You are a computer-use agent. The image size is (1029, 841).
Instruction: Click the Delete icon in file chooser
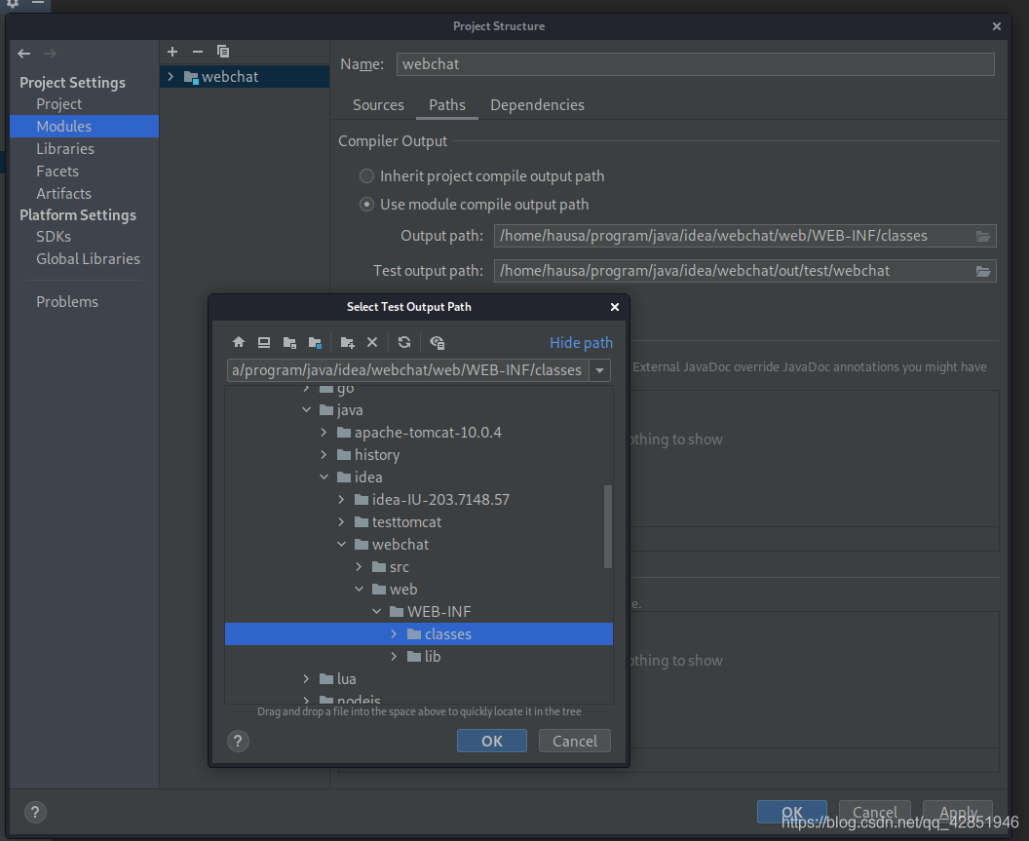point(372,342)
